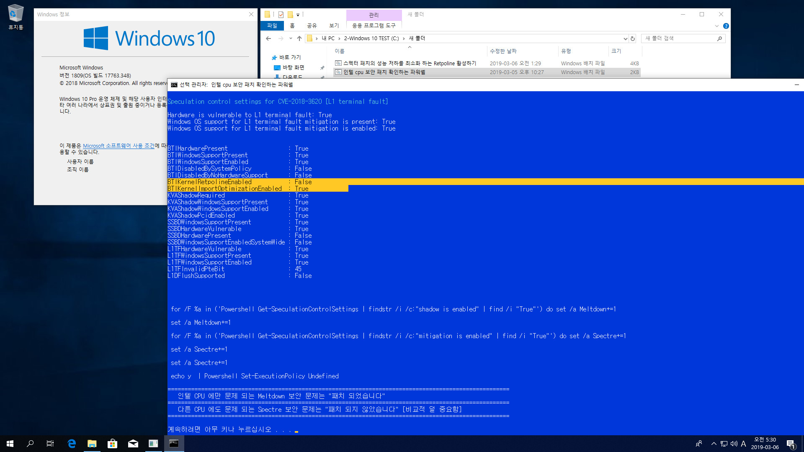Click '새 폴더' breadcrumb segment
This screenshot has width=804, height=452.
pos(417,39)
